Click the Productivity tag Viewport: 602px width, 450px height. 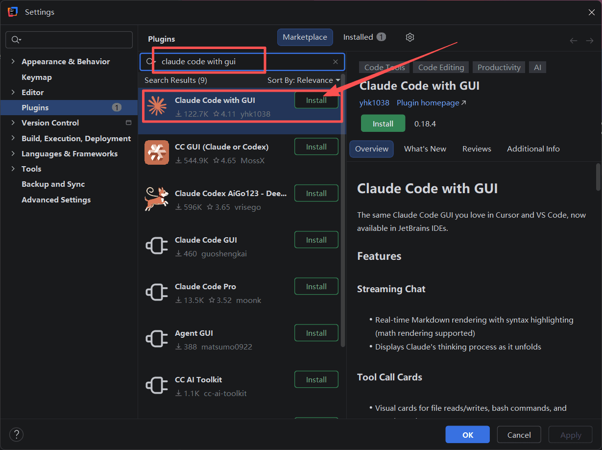(x=499, y=68)
